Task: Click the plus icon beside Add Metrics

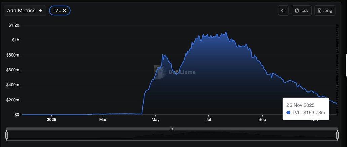Action: pos(41,11)
